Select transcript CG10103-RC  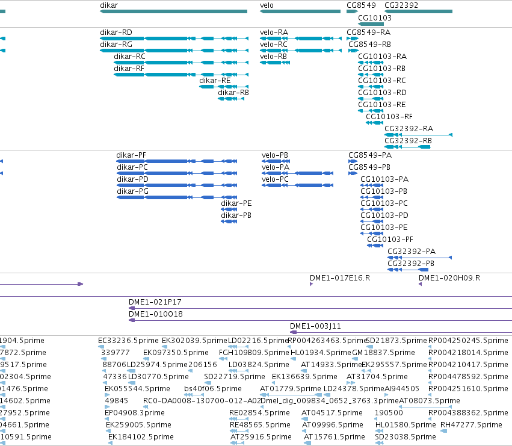382,81
